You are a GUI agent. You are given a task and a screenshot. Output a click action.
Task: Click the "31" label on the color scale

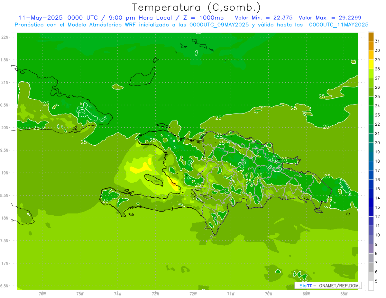coord(377,41)
